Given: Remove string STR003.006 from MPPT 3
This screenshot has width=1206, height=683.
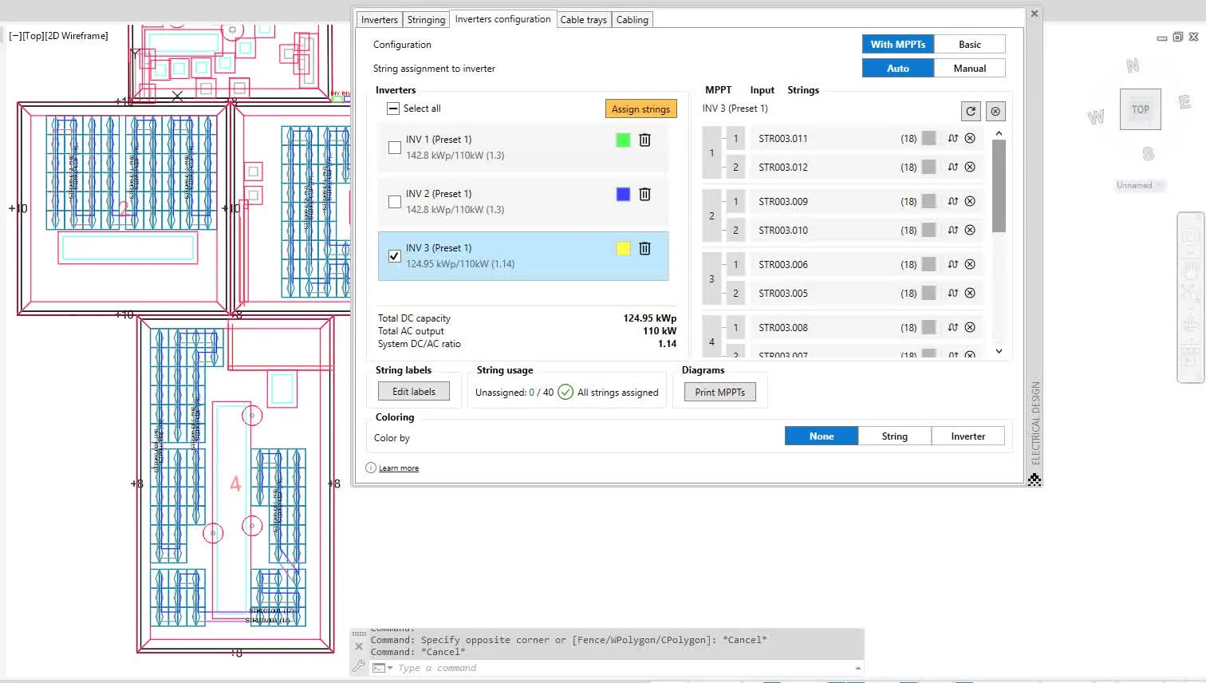Looking at the screenshot, I should (x=970, y=264).
